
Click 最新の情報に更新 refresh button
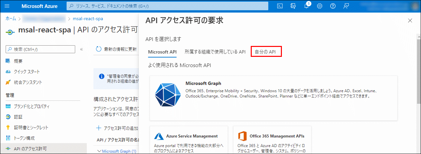point(116,49)
